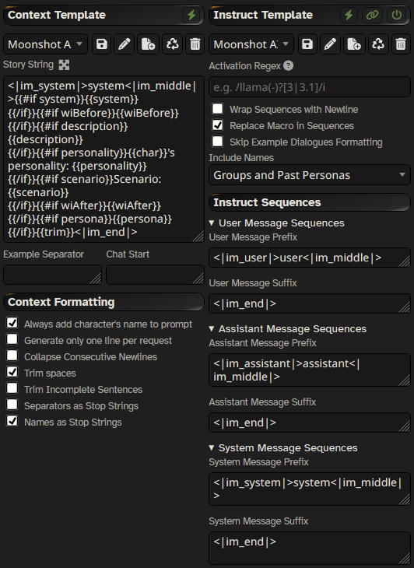Click the link icon in Instruct Template header
The width and height of the screenshot is (414, 568).
(x=372, y=15)
